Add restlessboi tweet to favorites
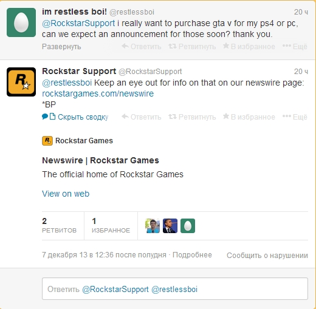This screenshot has width=316, height=309. [x=249, y=47]
